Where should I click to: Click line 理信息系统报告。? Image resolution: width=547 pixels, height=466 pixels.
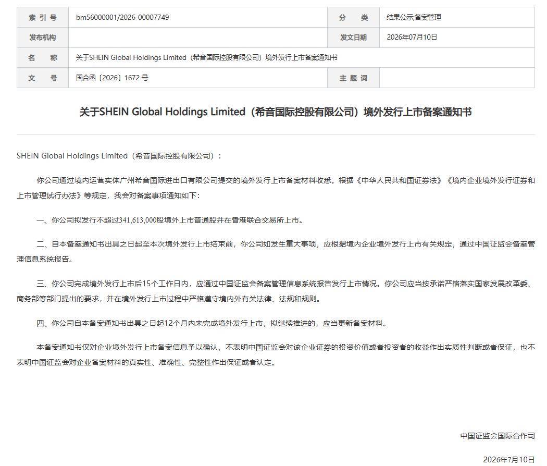coord(45,260)
